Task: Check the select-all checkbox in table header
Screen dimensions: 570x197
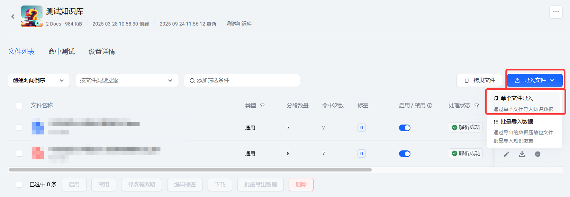Action: (19, 106)
